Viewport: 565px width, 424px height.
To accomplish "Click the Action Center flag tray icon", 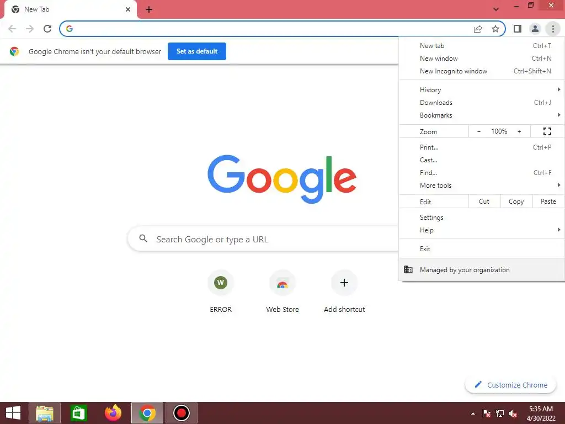I will (487, 414).
